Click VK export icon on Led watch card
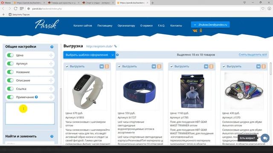 [x=154, y=66]
